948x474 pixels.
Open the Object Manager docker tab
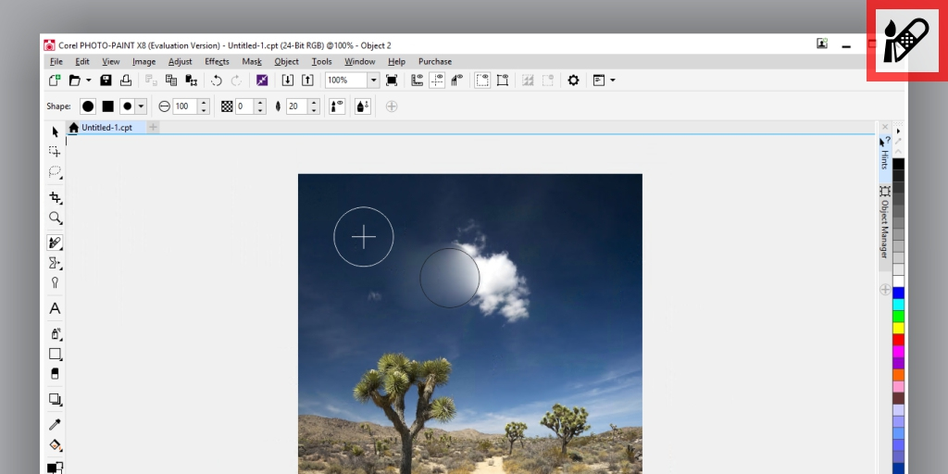coord(885,220)
